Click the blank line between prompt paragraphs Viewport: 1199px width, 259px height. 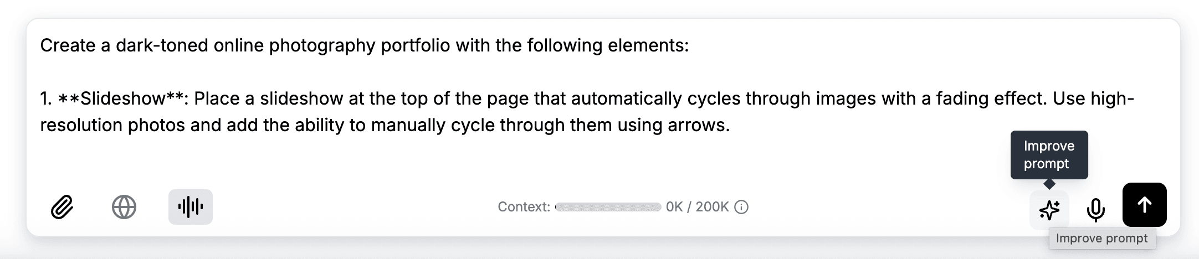pyautogui.click(x=332, y=72)
